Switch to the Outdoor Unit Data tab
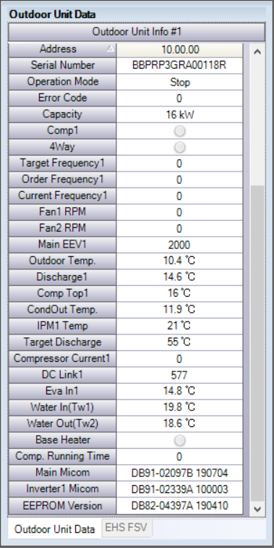This screenshot has width=274, height=548. coord(55,529)
